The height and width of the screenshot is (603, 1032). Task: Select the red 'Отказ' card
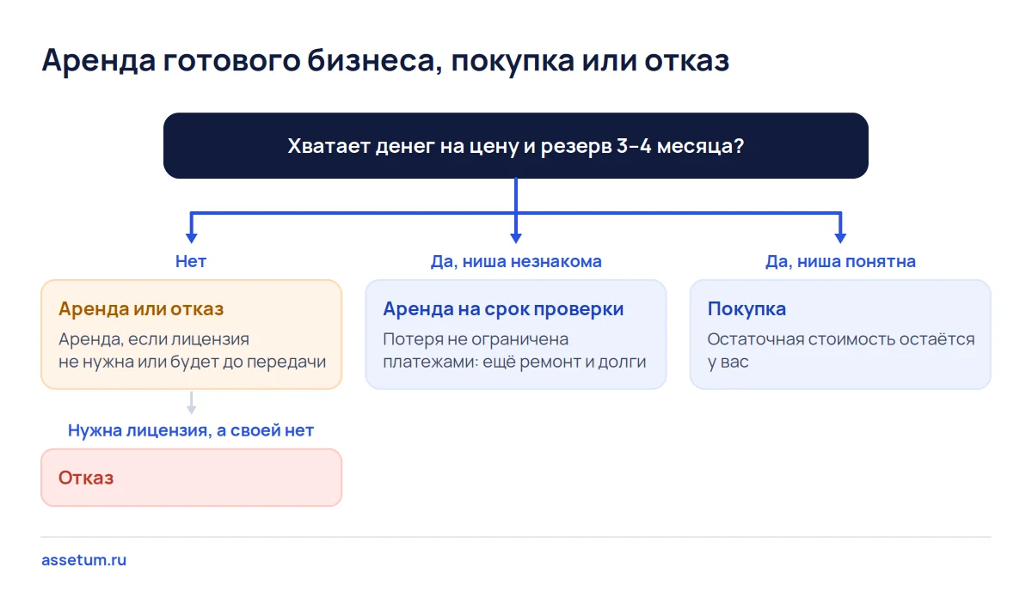click(x=191, y=478)
